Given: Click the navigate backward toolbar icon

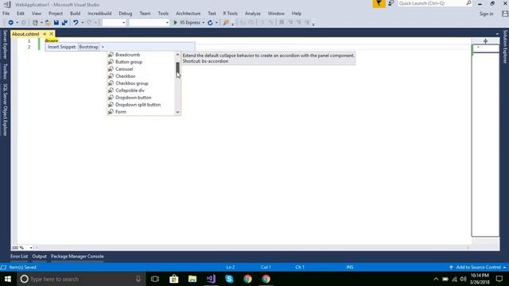Looking at the screenshot, I should pos(10,23).
